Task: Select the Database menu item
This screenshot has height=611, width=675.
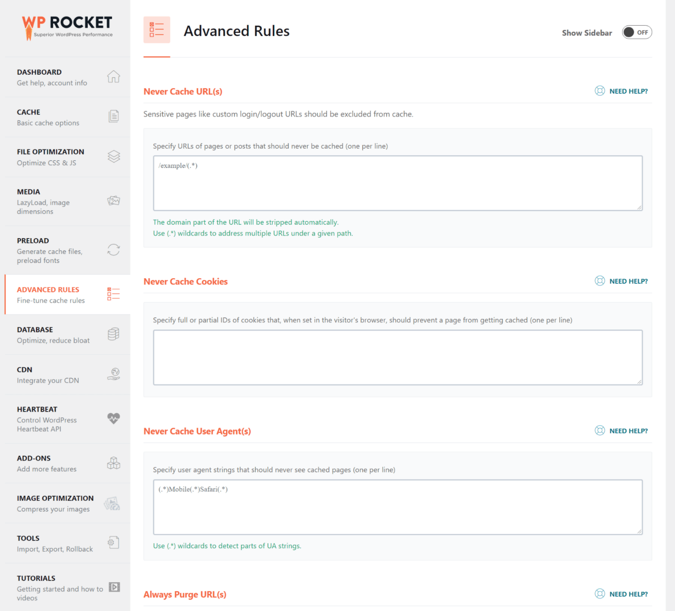Action: click(67, 335)
